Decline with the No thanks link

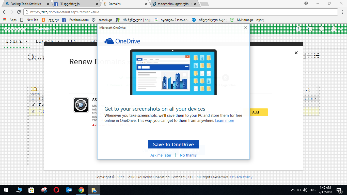point(188,155)
